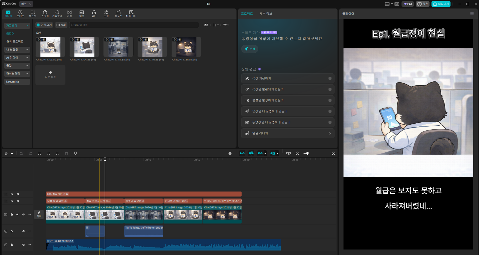
Task: Open the media sort dropdown
Action: 216,25
